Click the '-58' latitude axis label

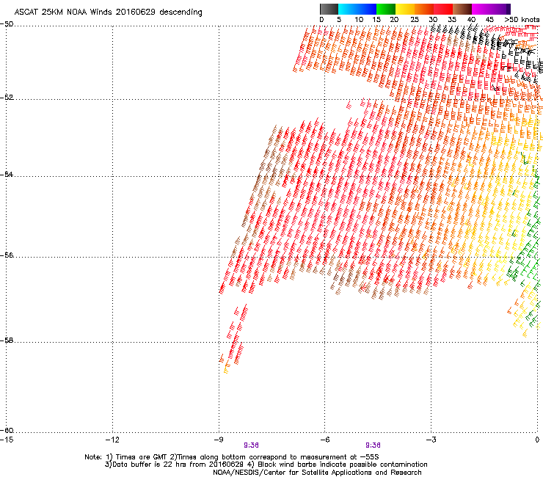click(7, 341)
